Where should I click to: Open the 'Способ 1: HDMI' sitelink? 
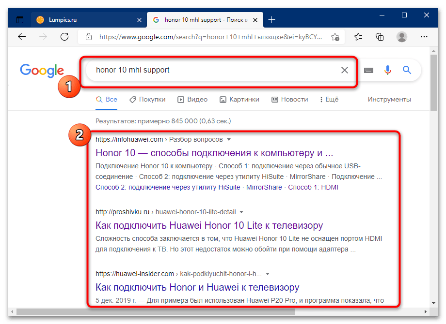click(x=313, y=187)
